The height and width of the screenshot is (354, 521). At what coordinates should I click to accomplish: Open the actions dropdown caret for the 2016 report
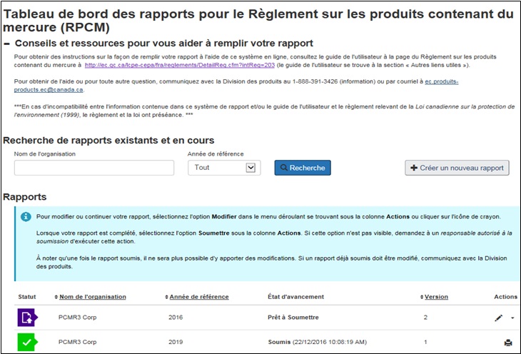coord(512,318)
